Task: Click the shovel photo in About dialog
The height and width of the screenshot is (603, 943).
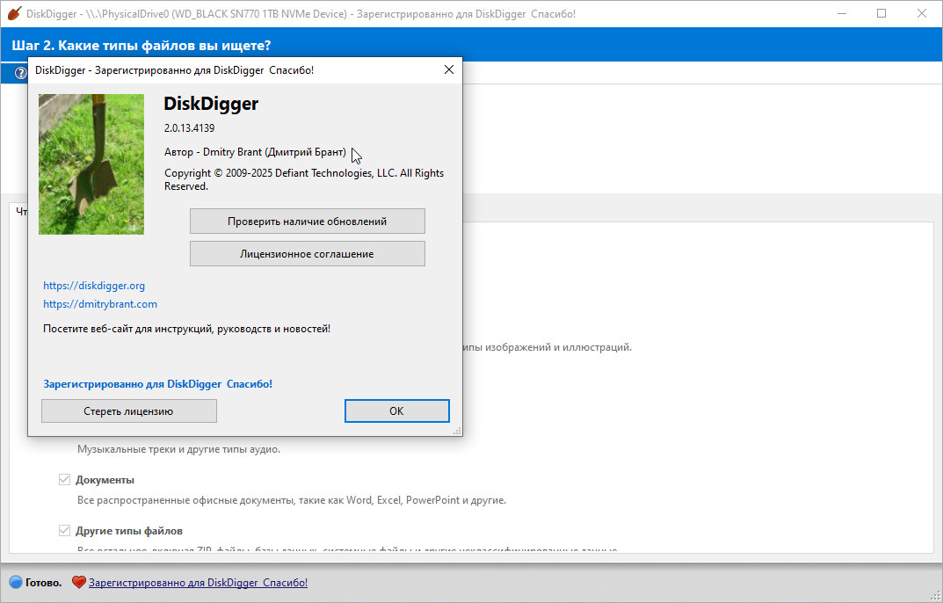Action: [91, 164]
